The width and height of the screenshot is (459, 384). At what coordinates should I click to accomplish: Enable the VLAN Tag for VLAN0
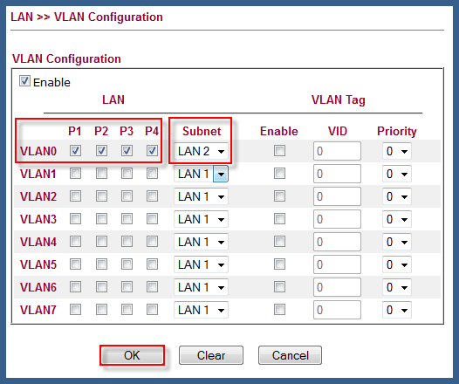(279, 151)
